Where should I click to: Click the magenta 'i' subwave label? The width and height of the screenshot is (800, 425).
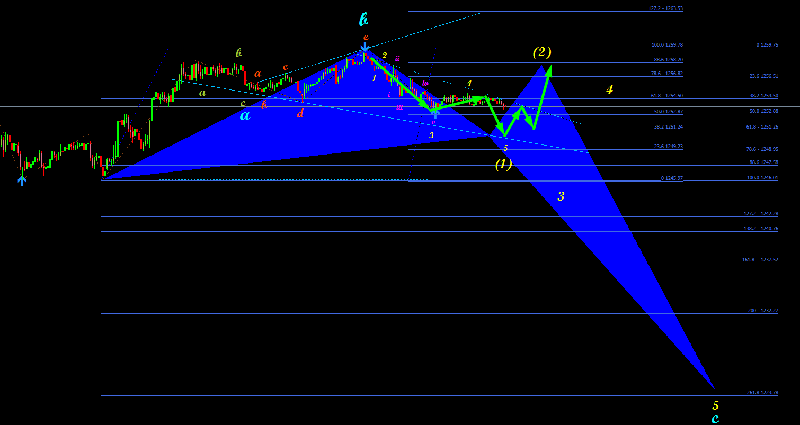[389, 95]
